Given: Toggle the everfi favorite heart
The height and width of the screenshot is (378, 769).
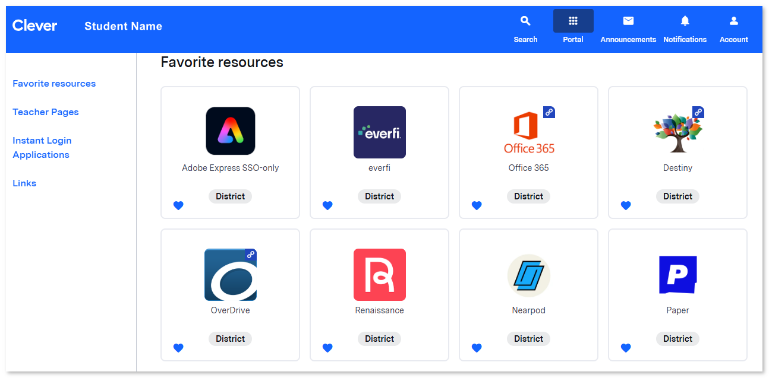Looking at the screenshot, I should (327, 205).
